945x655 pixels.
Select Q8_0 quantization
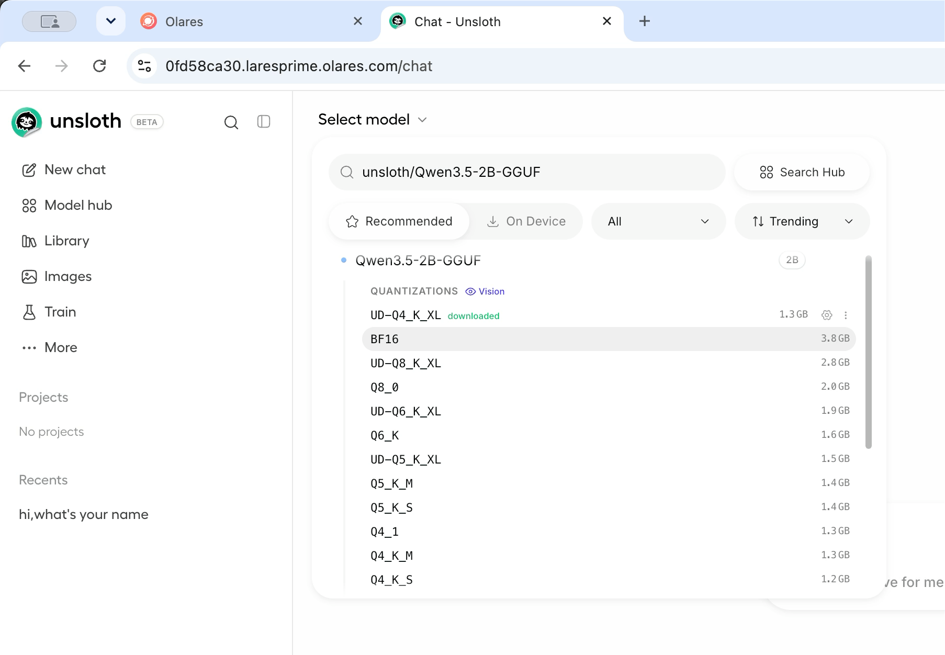pyautogui.click(x=609, y=387)
